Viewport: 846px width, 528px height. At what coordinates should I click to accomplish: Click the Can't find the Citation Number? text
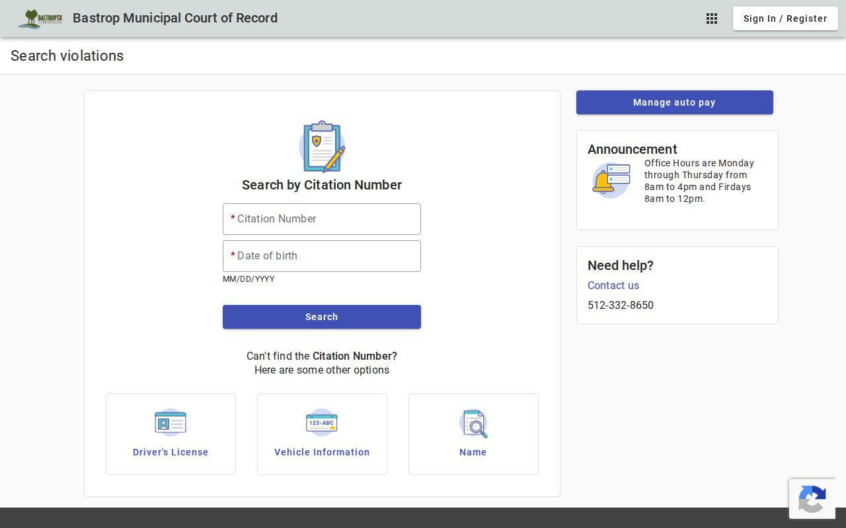(x=322, y=356)
